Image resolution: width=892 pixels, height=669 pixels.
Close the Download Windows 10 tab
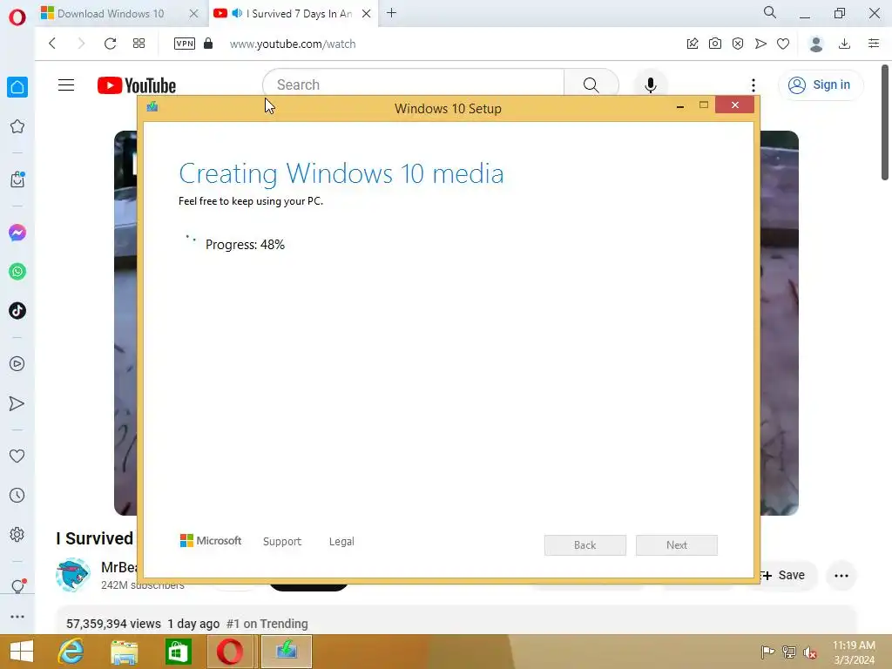point(194,14)
